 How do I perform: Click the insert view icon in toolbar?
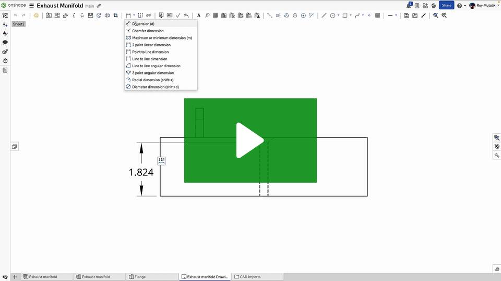click(49, 15)
